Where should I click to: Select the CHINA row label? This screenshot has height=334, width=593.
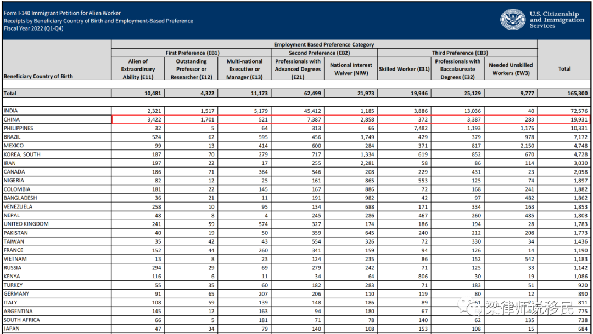pyautogui.click(x=12, y=119)
